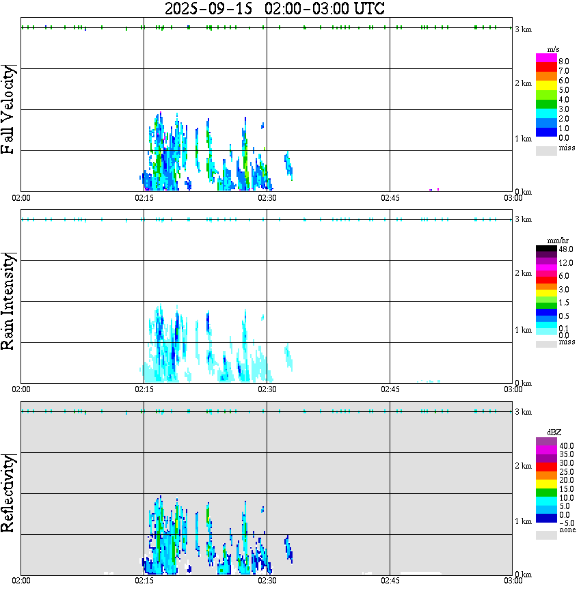The image size is (581, 593).
Task: Select the cyan 5.0 dBZ legend swatch
Action: pos(546,501)
